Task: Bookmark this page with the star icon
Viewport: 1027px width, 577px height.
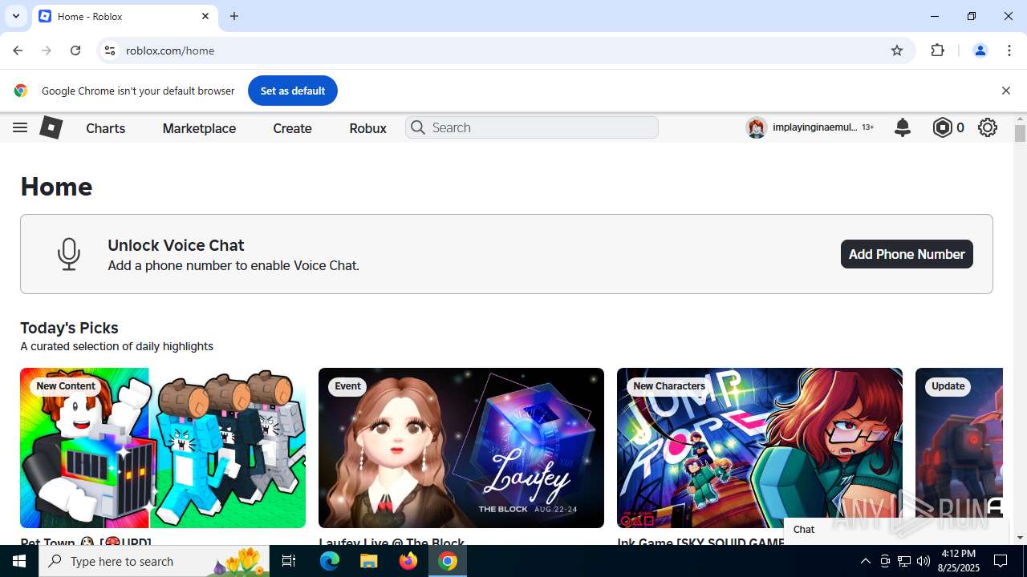Action: (x=897, y=50)
